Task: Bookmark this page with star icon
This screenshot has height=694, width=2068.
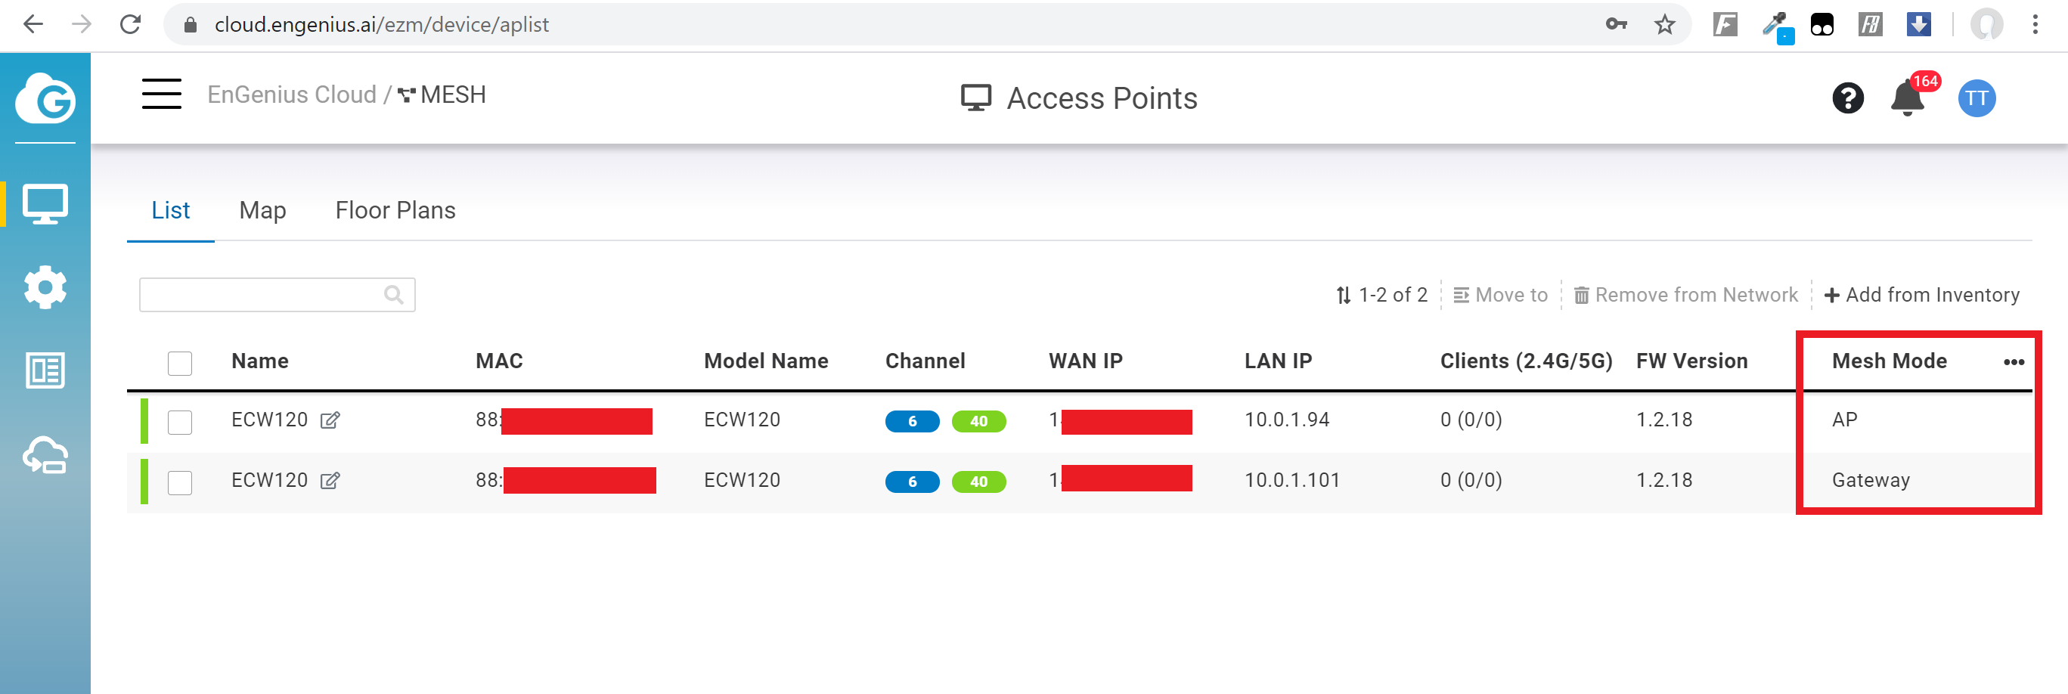Action: (1664, 25)
